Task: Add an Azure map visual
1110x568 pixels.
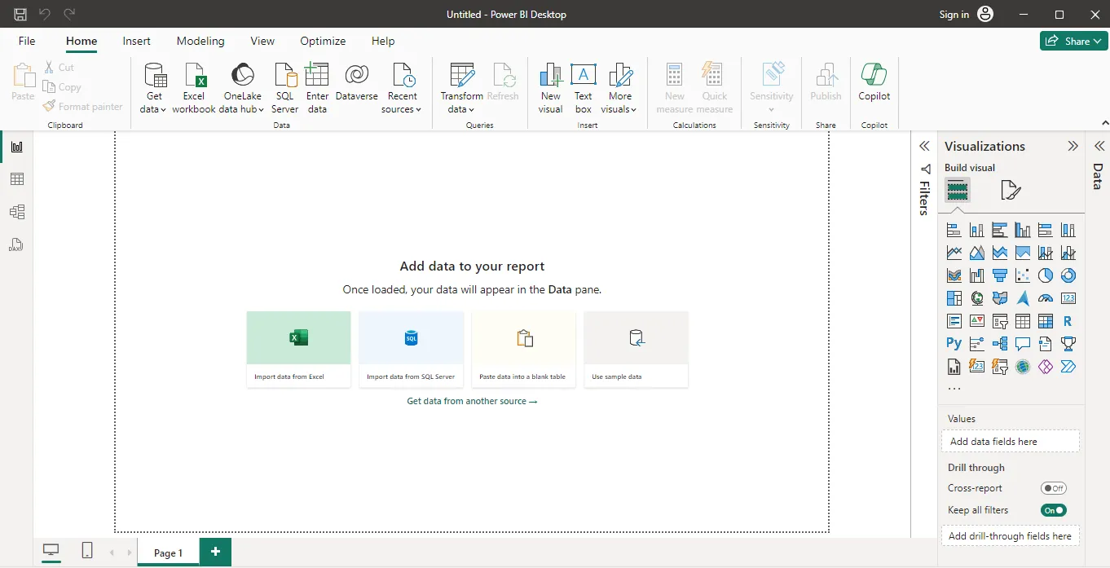Action: pos(1022,299)
